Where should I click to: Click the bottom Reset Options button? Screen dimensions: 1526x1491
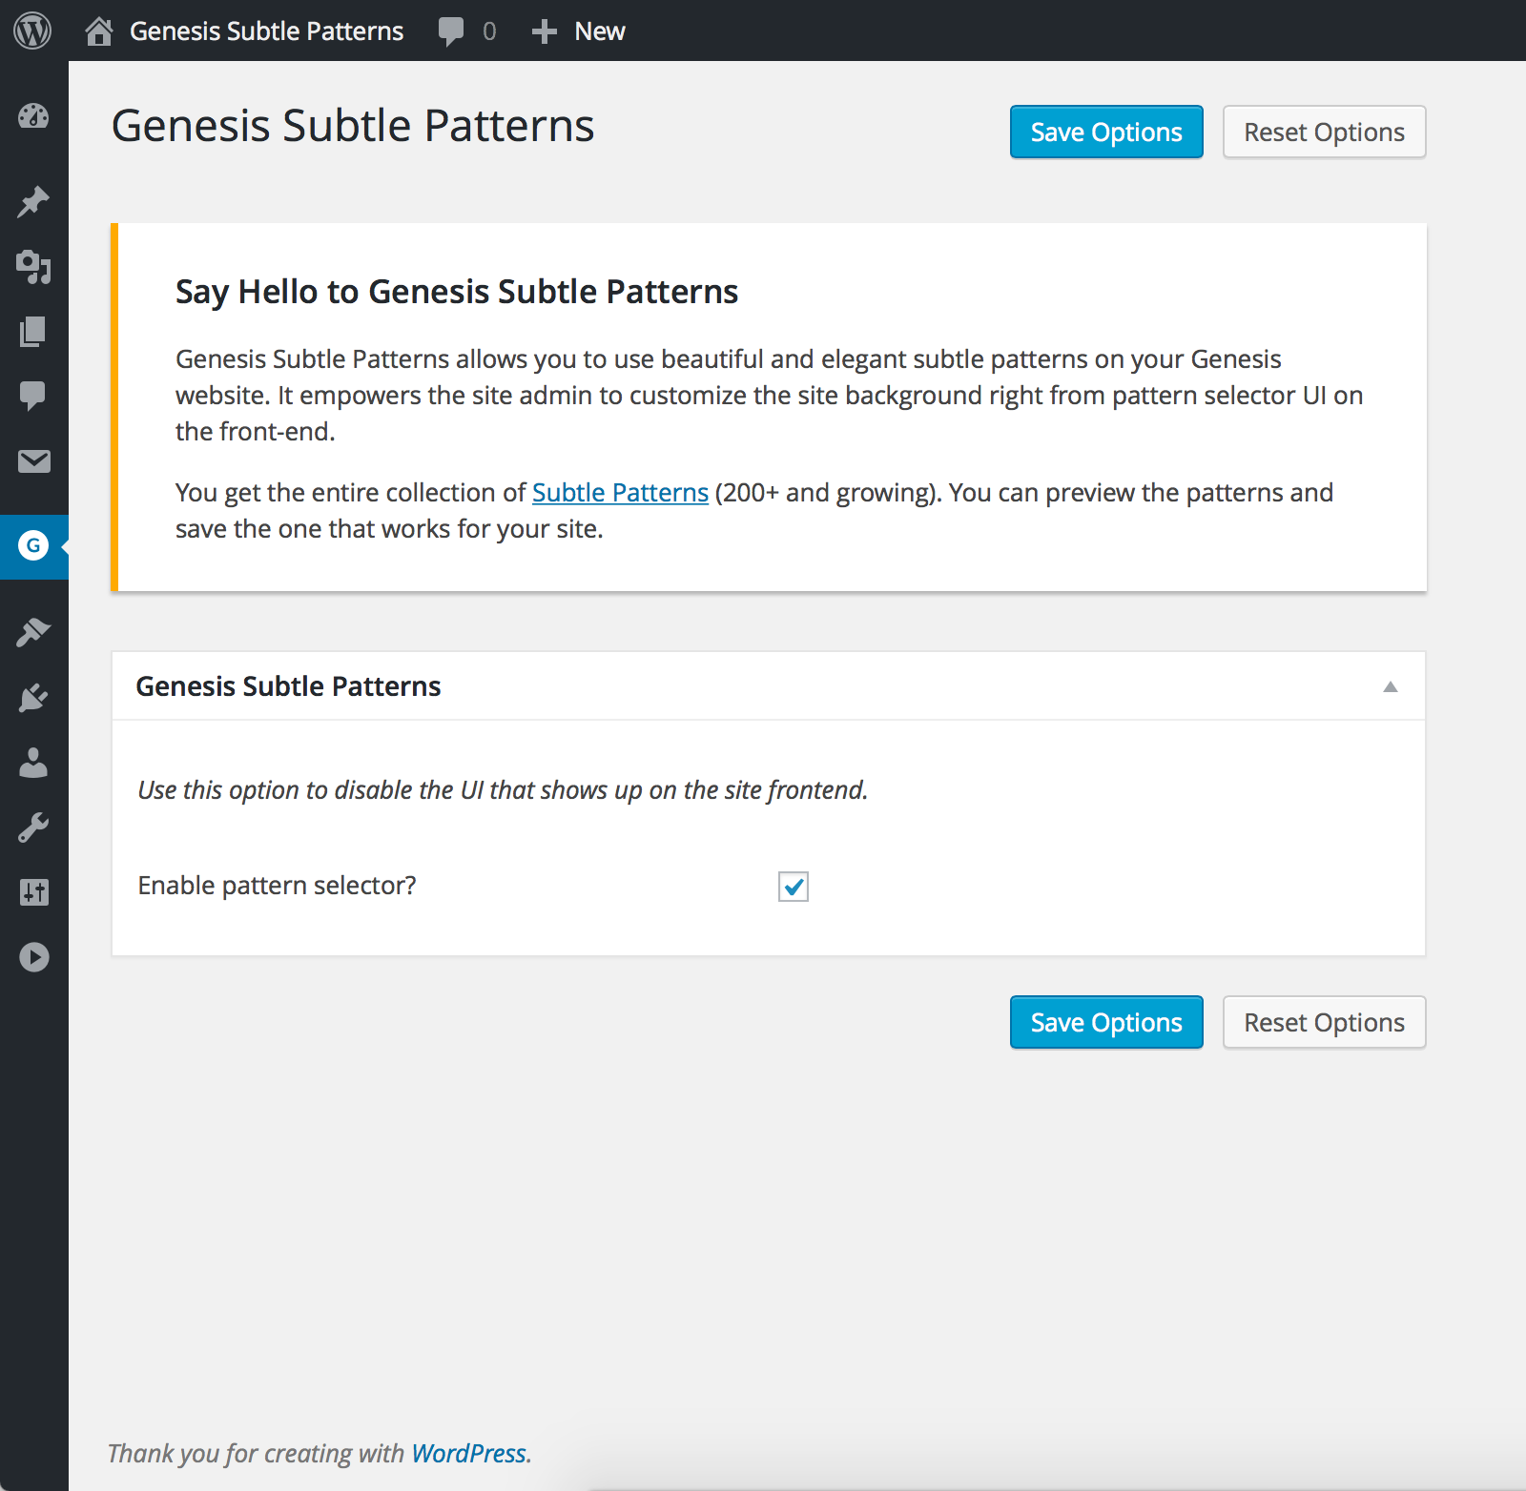[1325, 1022]
